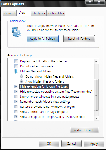Close the Folder Options dialog with X
This screenshot has width=106, height=150.
pyautogui.click(x=99, y=2)
